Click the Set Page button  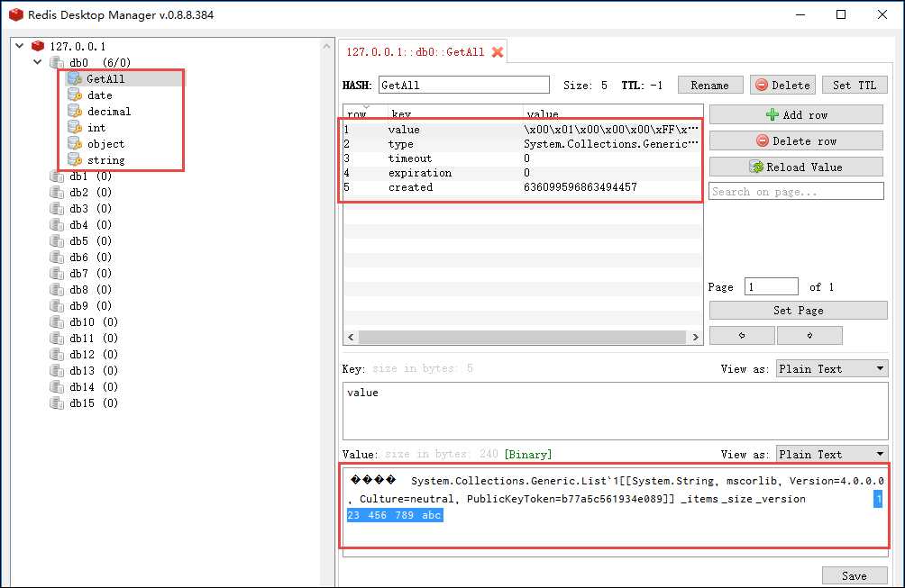pos(799,310)
